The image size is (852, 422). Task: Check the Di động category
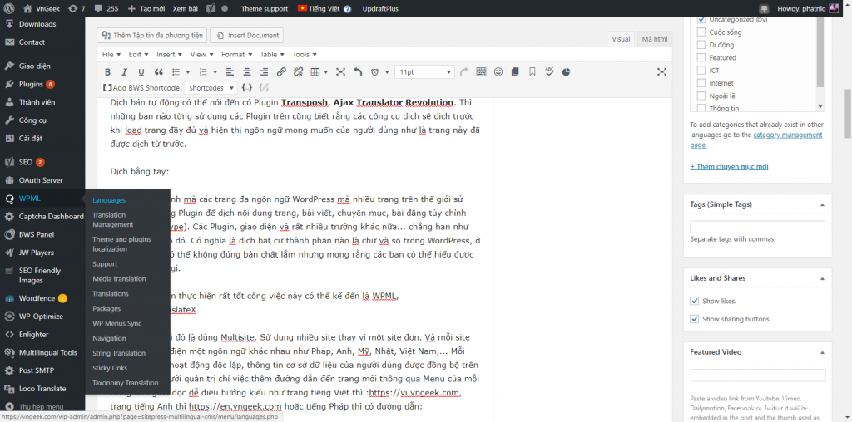[x=701, y=45]
